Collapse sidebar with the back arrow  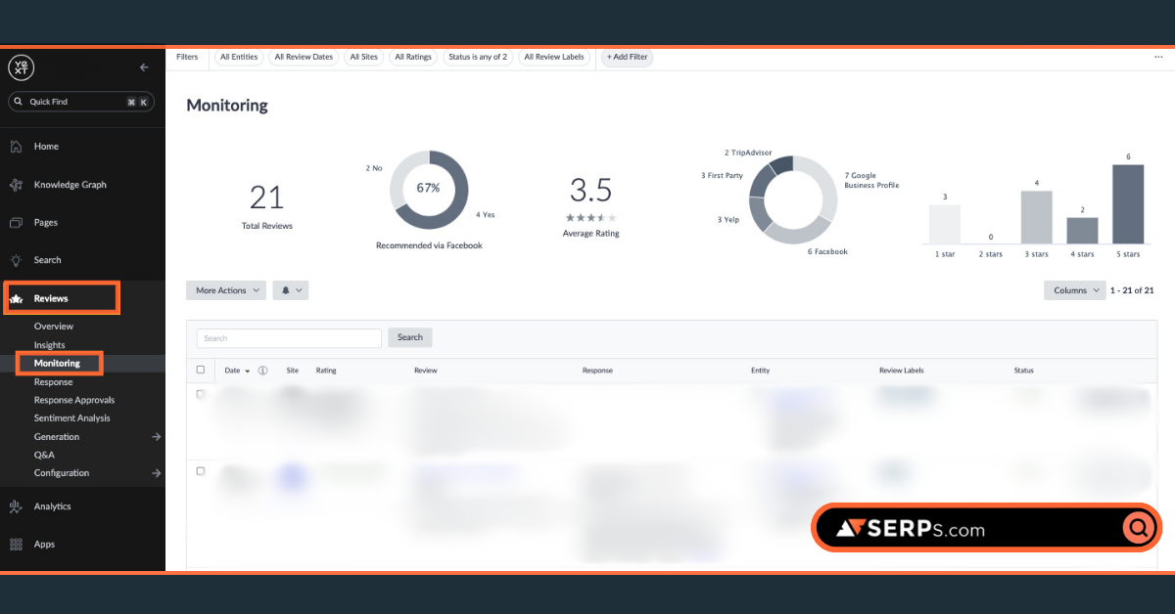click(x=144, y=67)
